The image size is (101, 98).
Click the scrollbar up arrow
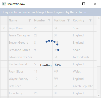pyautogui.click(x=99, y=18)
